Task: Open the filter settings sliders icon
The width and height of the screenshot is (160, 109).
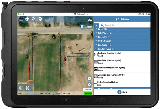Action: click(x=90, y=19)
